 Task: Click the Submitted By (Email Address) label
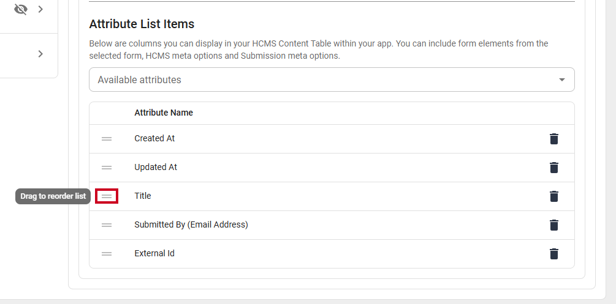pos(191,224)
